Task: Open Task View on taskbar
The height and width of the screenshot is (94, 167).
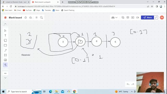Action: coord(44,92)
